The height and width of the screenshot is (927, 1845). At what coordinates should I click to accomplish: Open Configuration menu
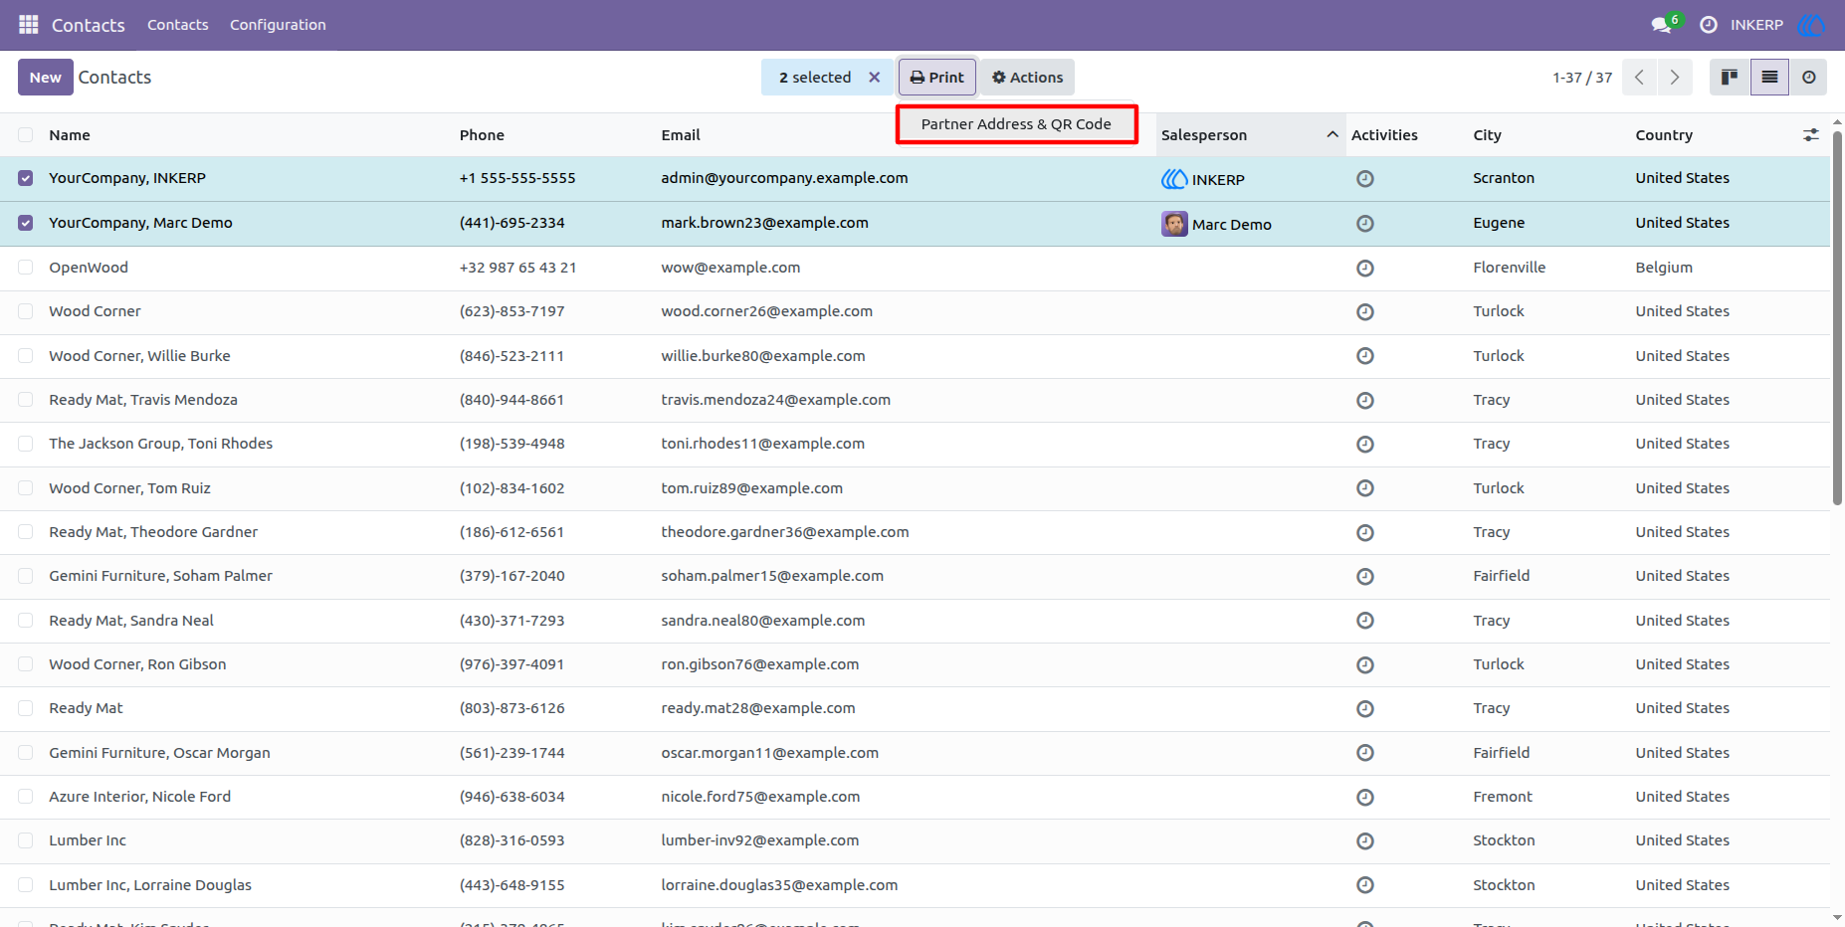tap(278, 25)
